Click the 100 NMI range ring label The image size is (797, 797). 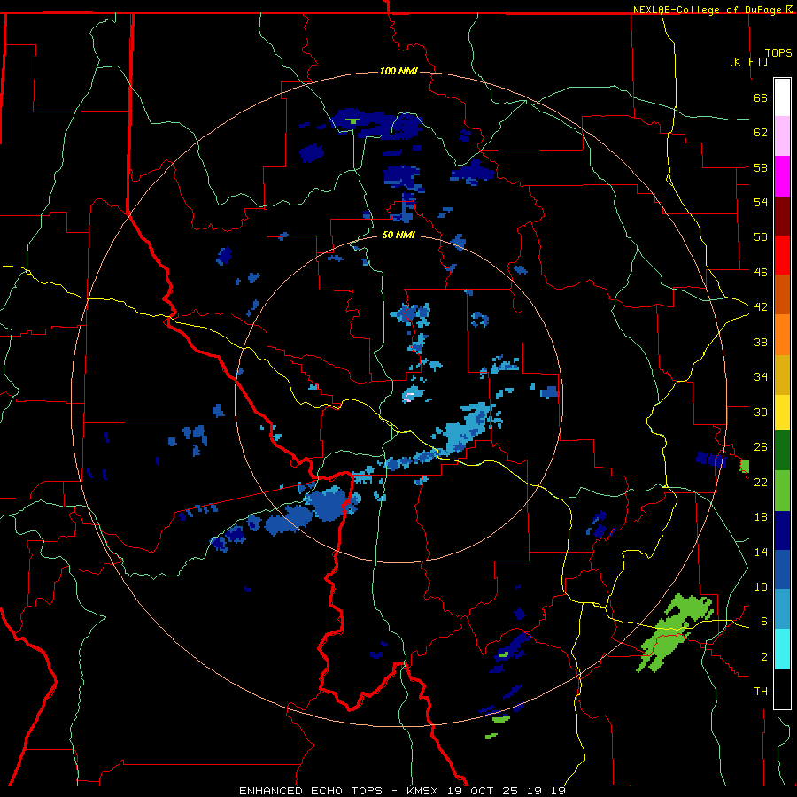pos(398,71)
